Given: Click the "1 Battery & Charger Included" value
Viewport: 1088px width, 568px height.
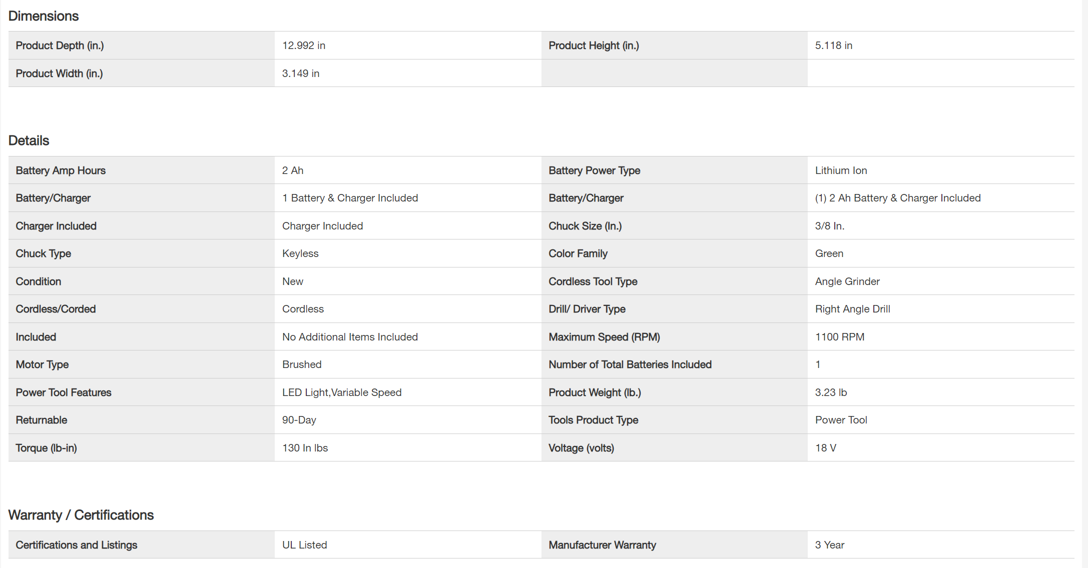Looking at the screenshot, I should point(350,198).
